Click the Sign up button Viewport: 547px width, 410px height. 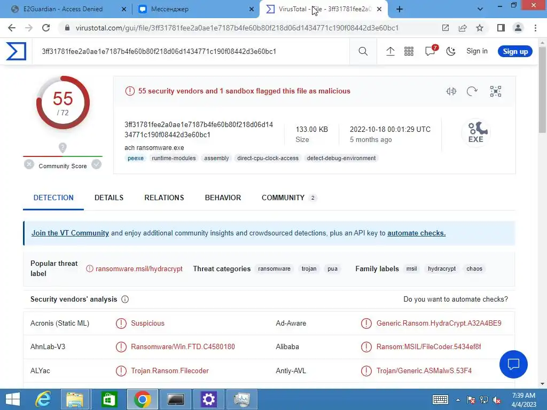[515, 51]
